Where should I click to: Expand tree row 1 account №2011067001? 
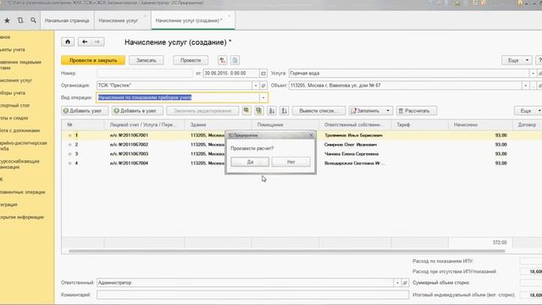tap(69, 136)
